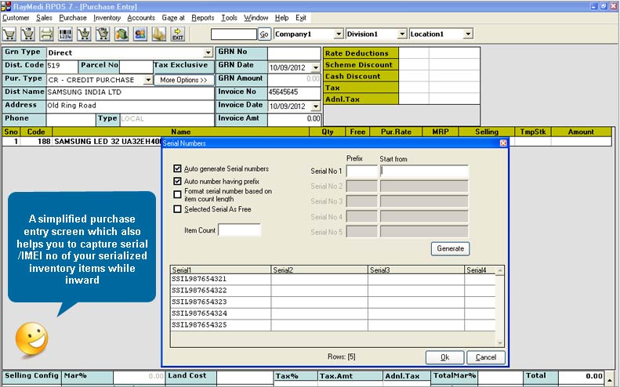Viewport: 620px width, 387px height.
Task: Click the gold stacked boxes toolbar icon
Action: 159,34
